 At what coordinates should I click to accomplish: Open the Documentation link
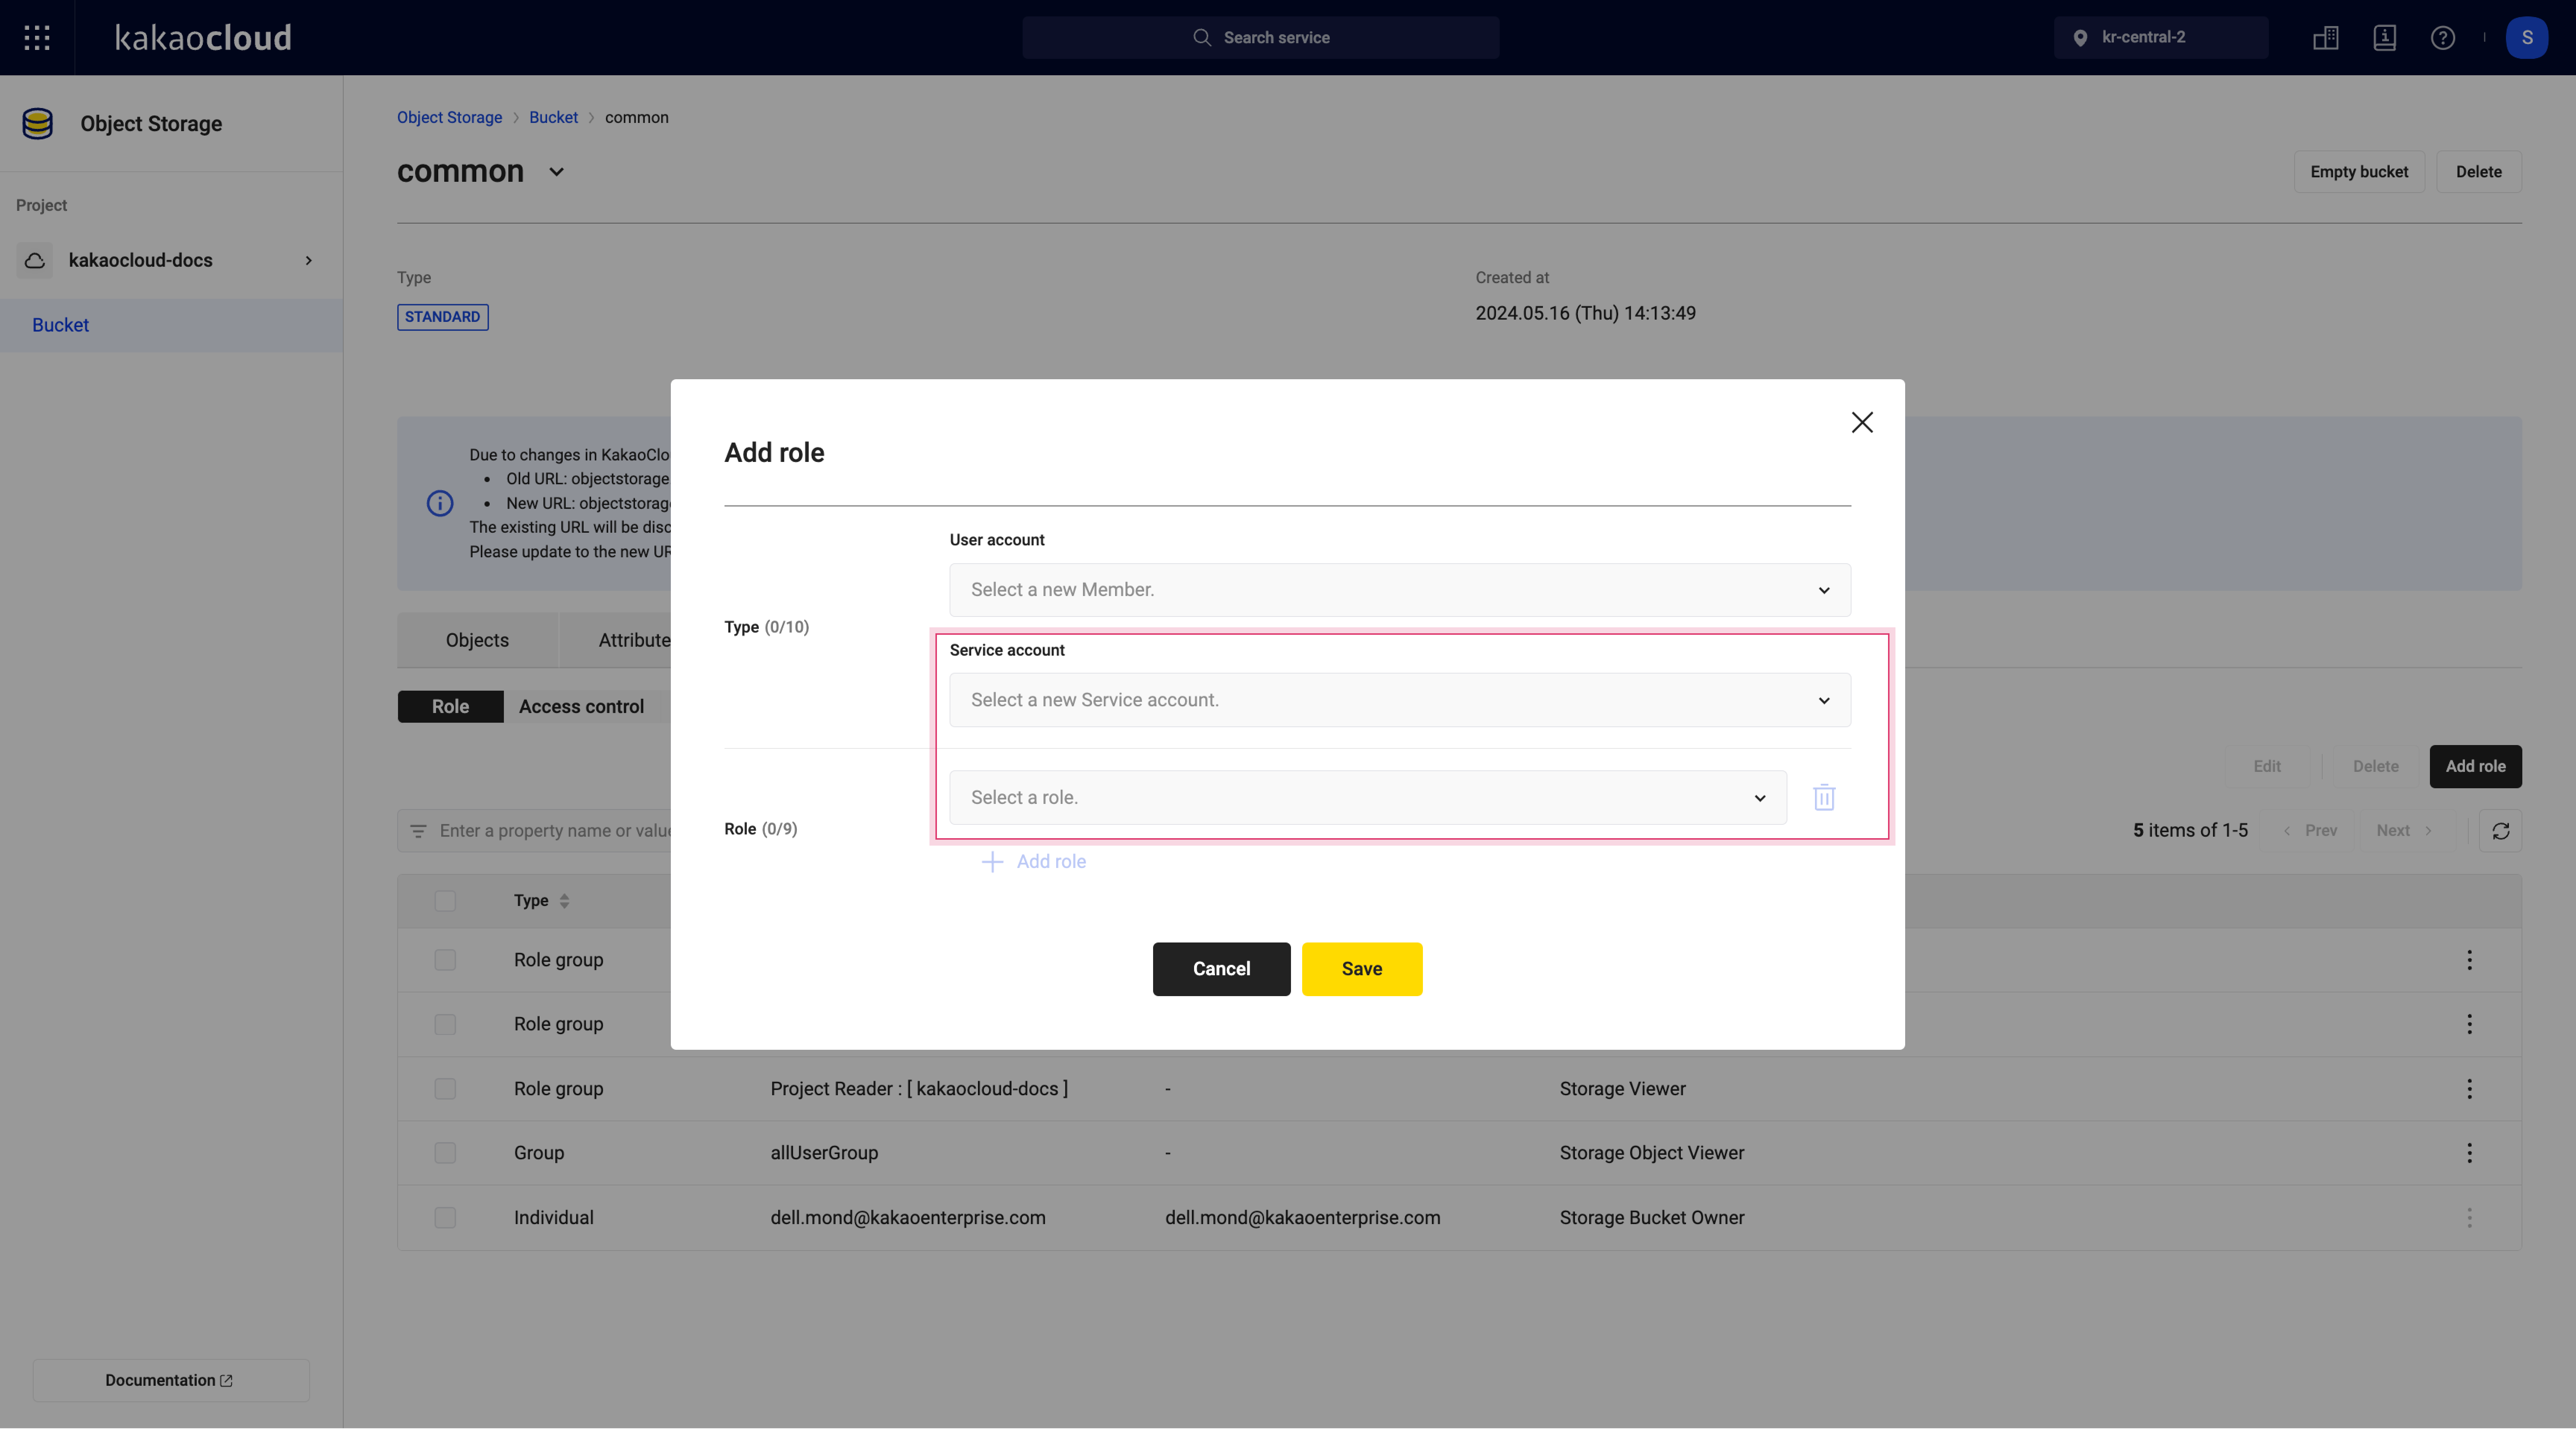[x=171, y=1381]
